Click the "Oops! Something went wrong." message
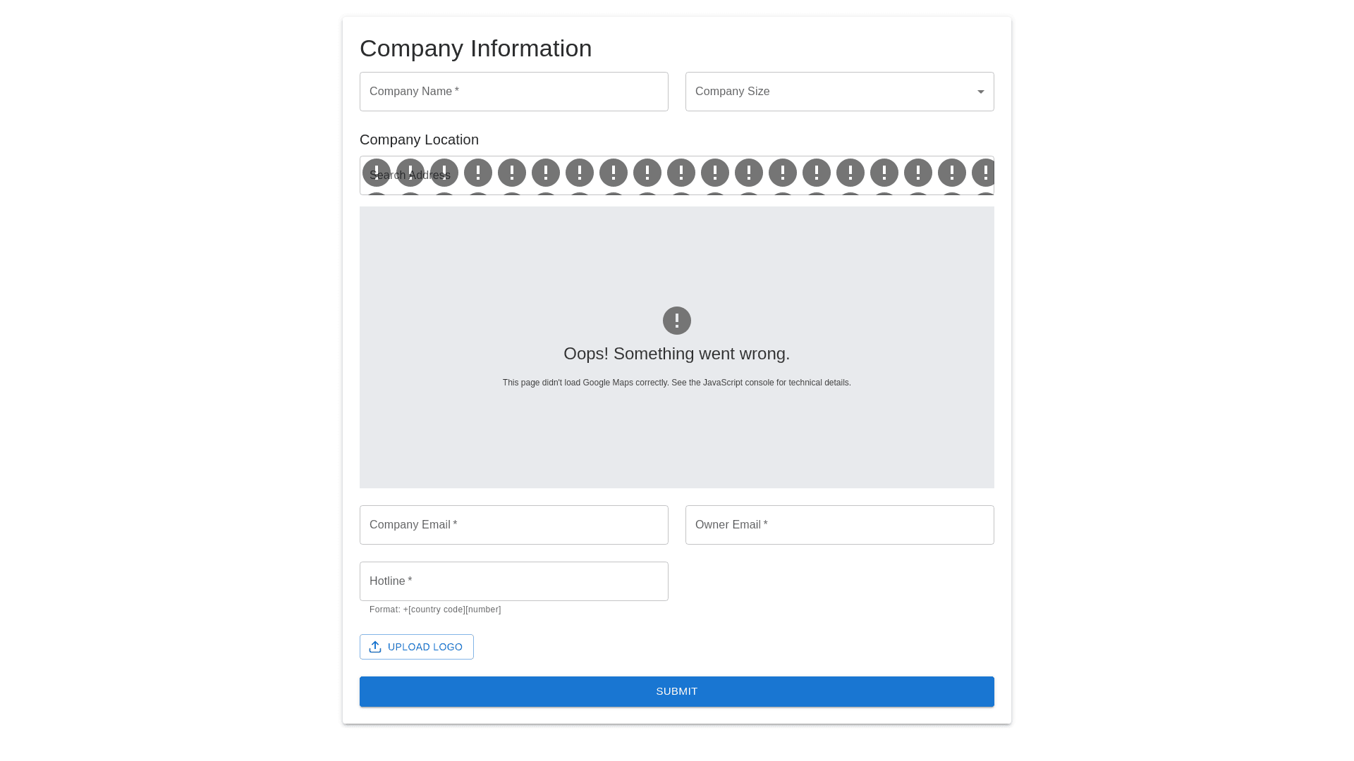The width and height of the screenshot is (1354, 761). pyautogui.click(x=676, y=354)
